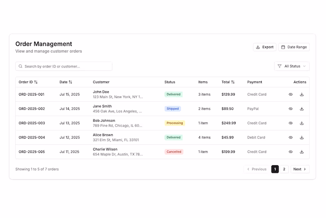
Task: Select order ID ORD-2025-005
Action: [32, 152]
